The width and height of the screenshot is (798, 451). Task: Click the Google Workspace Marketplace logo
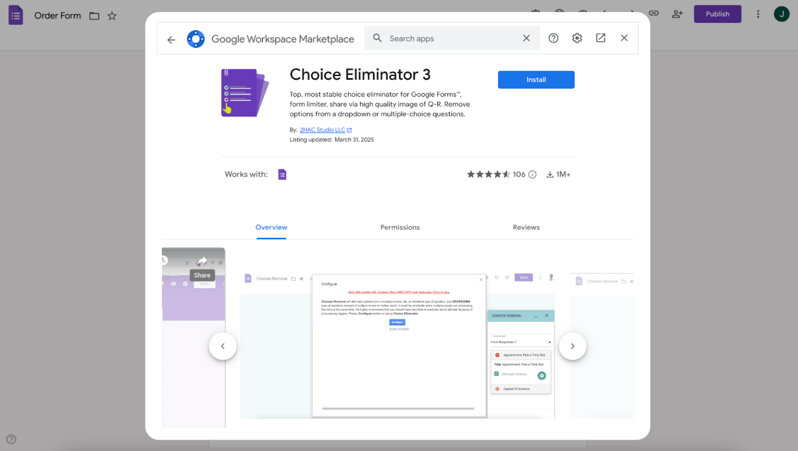click(196, 38)
